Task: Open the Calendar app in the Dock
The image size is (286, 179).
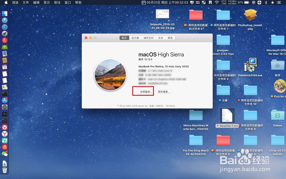Action: 5,66
